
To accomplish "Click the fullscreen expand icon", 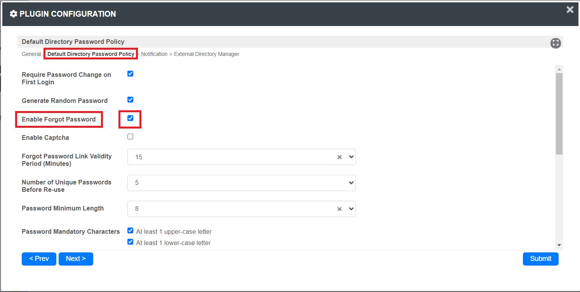I will [x=556, y=43].
